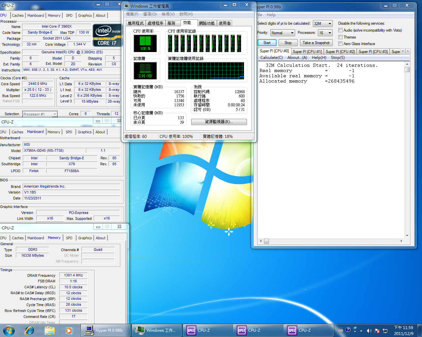The image size is (422, 337).
Task: Check the Themes checkbox in Hyper PI
Action: click(x=341, y=37)
